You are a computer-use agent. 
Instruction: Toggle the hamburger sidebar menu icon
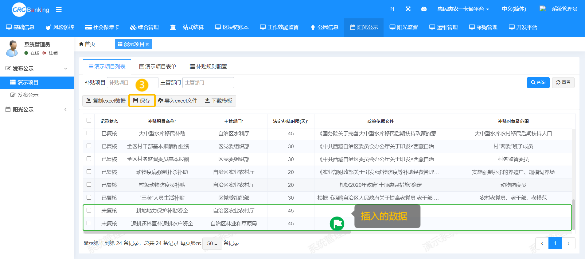tap(59, 9)
